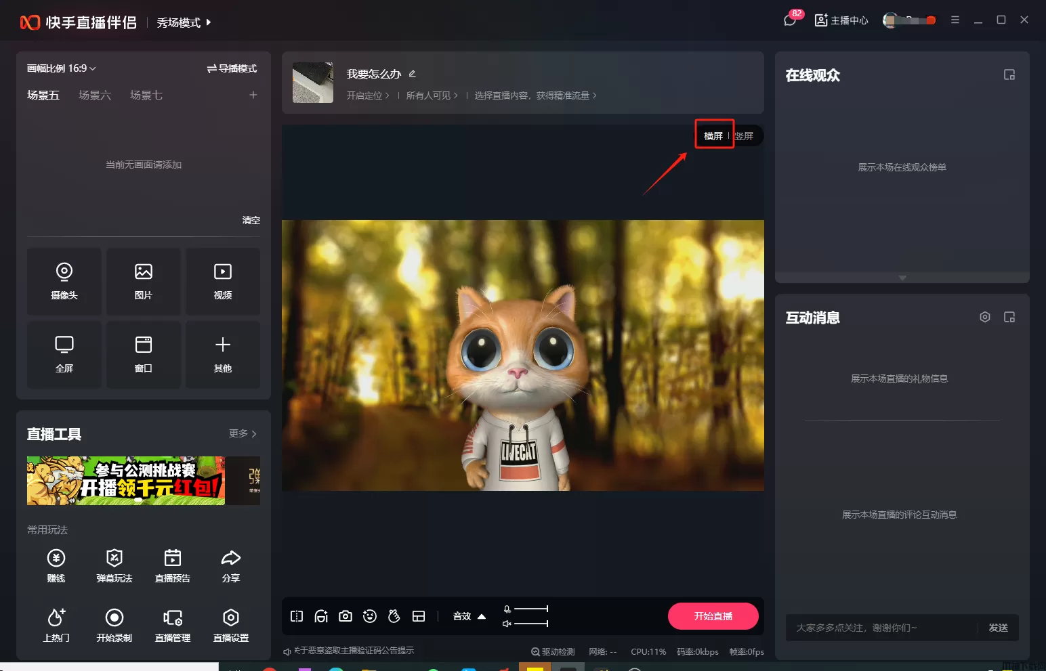Add an image source (图片)
This screenshot has width=1046, height=671.
point(143,280)
